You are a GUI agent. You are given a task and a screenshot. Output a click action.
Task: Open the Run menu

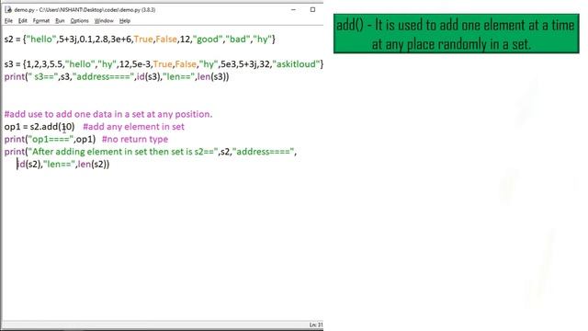(x=60, y=21)
